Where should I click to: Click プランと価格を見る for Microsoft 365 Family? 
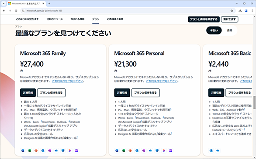coord(51,93)
